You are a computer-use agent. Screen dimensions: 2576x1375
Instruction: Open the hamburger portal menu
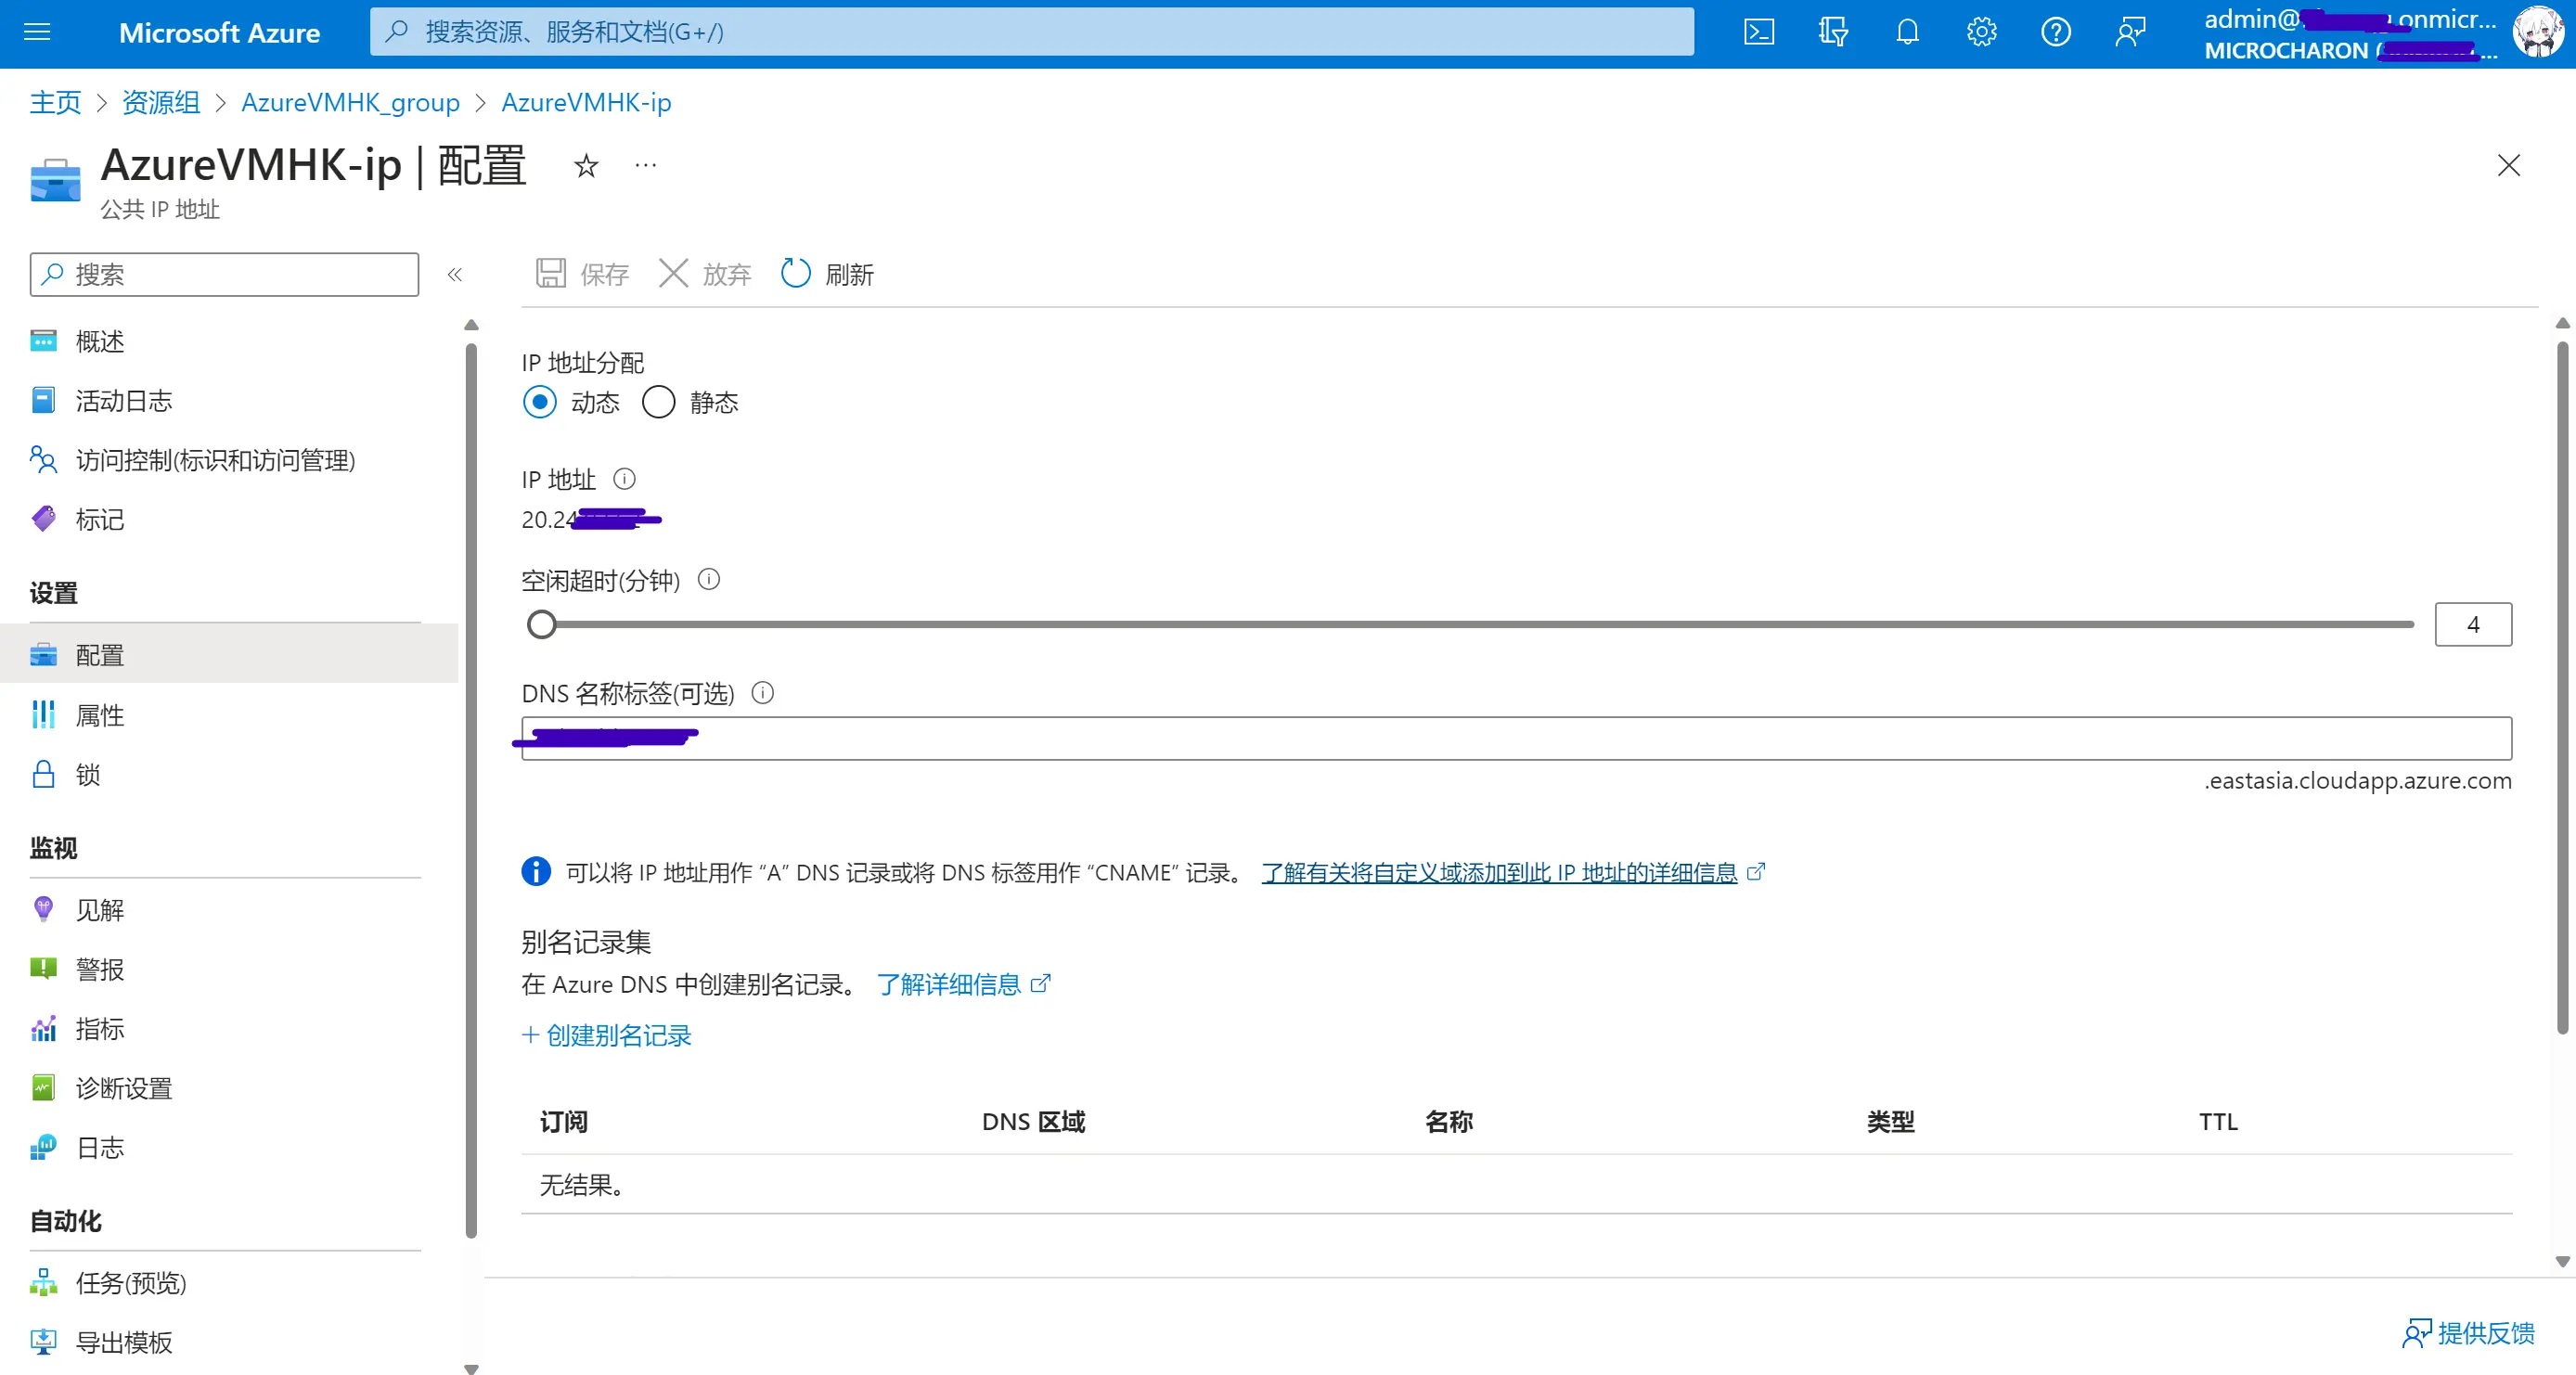pos(37,32)
